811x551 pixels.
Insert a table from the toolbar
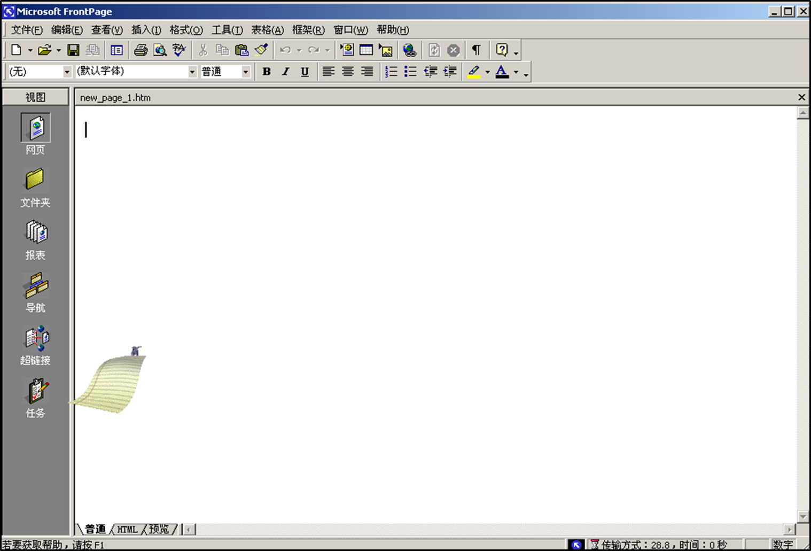366,50
